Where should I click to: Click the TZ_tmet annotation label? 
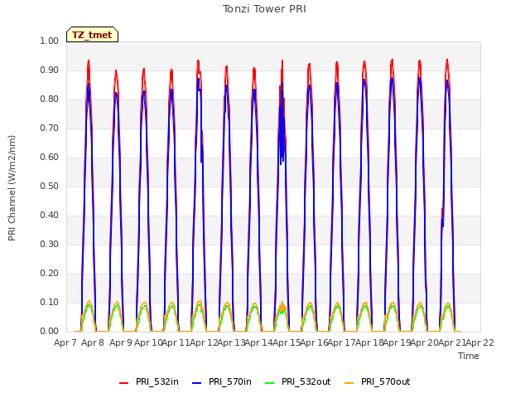(92, 35)
